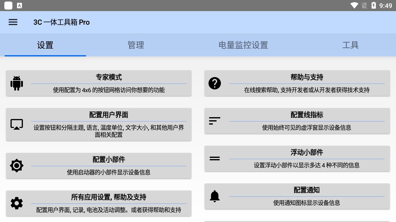Switch to the 设置 tab
396x222 pixels.
[45, 45]
